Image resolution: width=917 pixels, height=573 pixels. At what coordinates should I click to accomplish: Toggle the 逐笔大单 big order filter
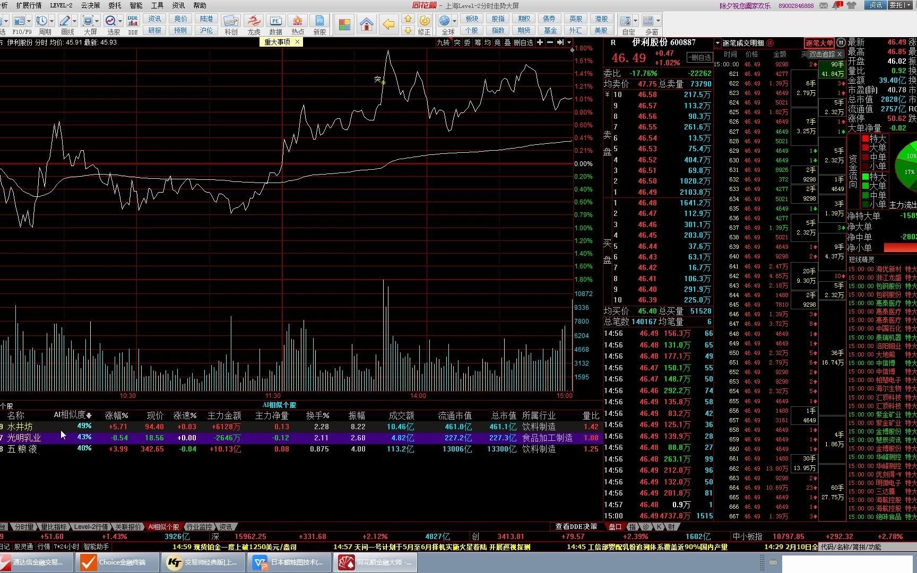[819, 43]
